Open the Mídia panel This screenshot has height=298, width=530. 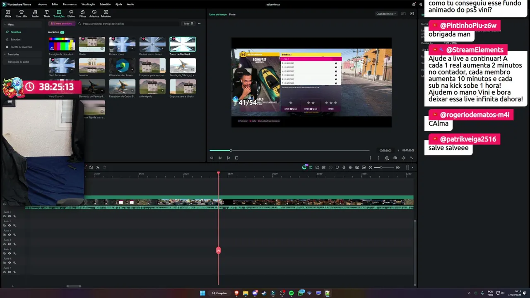[7, 14]
